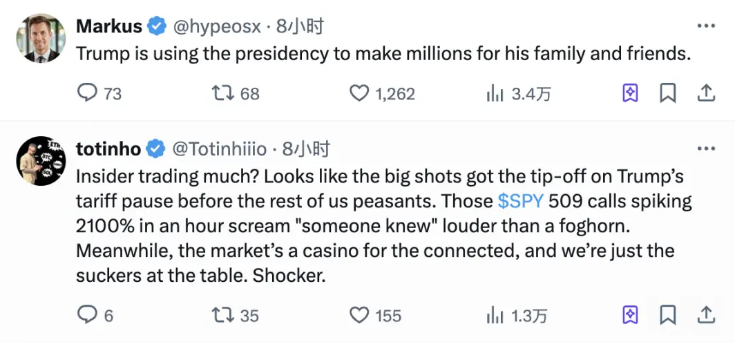Open the $SPY cashtag link

point(520,201)
